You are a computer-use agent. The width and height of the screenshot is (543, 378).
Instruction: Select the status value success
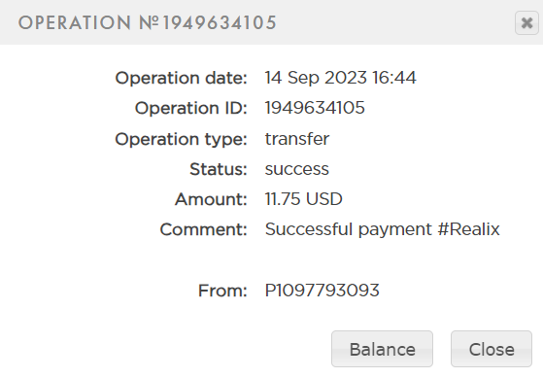[x=297, y=169]
